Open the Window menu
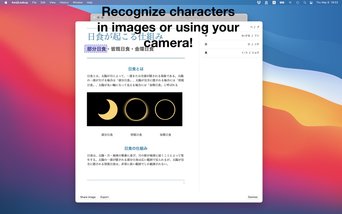342x214 pixels. pos(77,3)
